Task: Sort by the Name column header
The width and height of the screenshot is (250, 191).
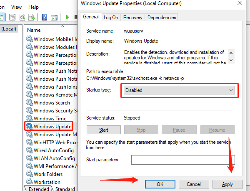Action: point(34,30)
